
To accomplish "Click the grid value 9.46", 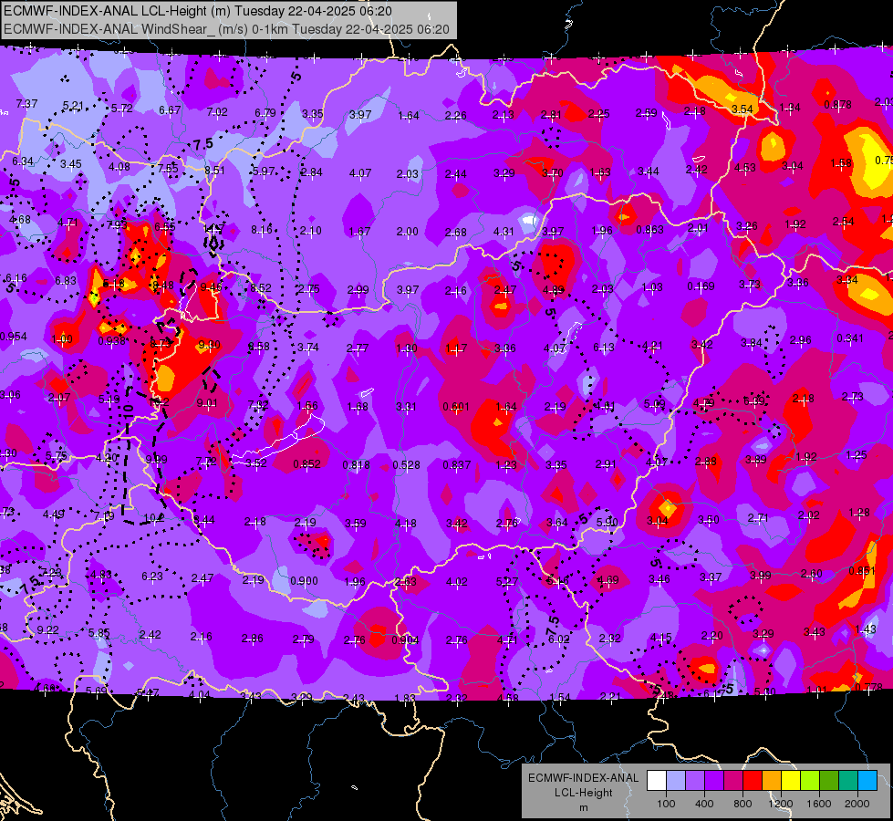I will [x=212, y=287].
